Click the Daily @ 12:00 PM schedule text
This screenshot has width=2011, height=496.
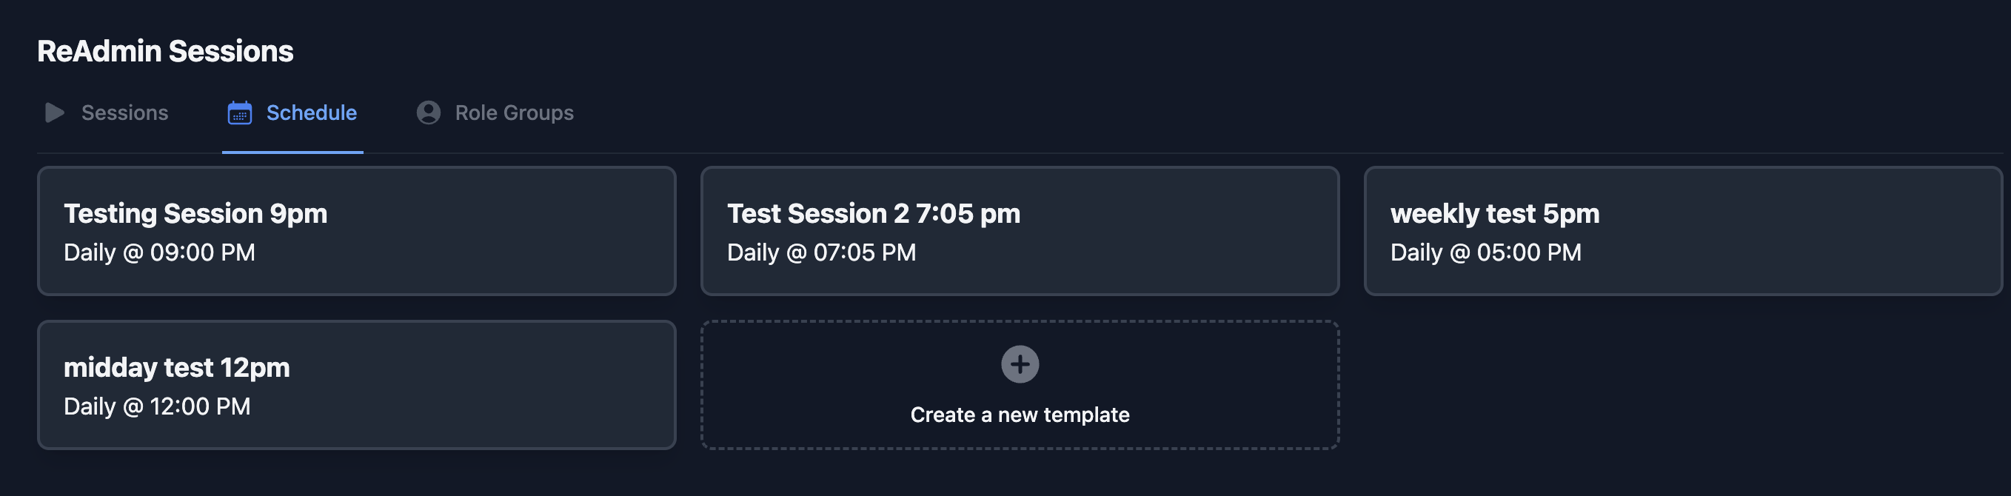click(156, 406)
